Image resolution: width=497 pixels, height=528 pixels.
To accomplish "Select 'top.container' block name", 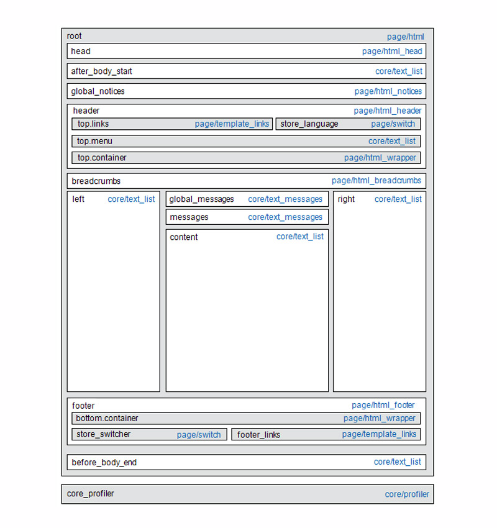I will click(102, 158).
